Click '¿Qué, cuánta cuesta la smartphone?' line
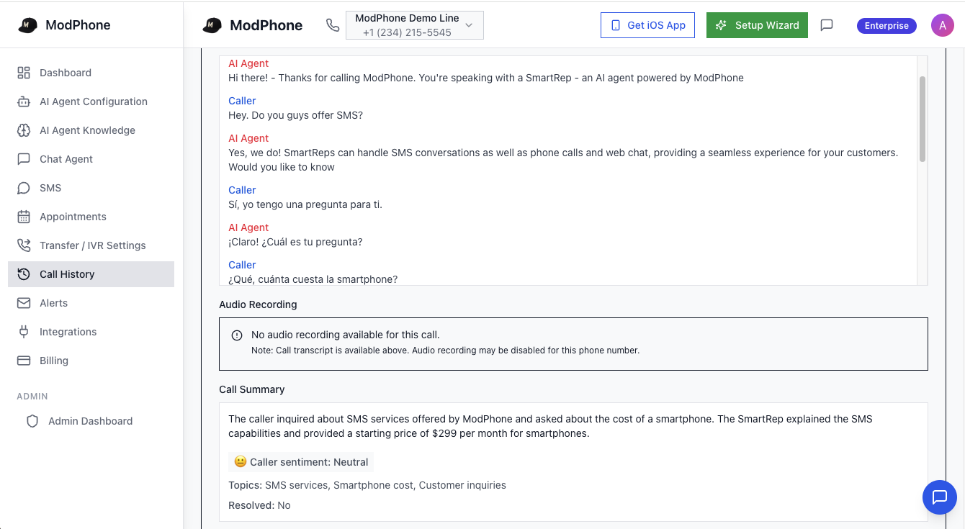Viewport: 965px width, 529px height. tap(313, 279)
